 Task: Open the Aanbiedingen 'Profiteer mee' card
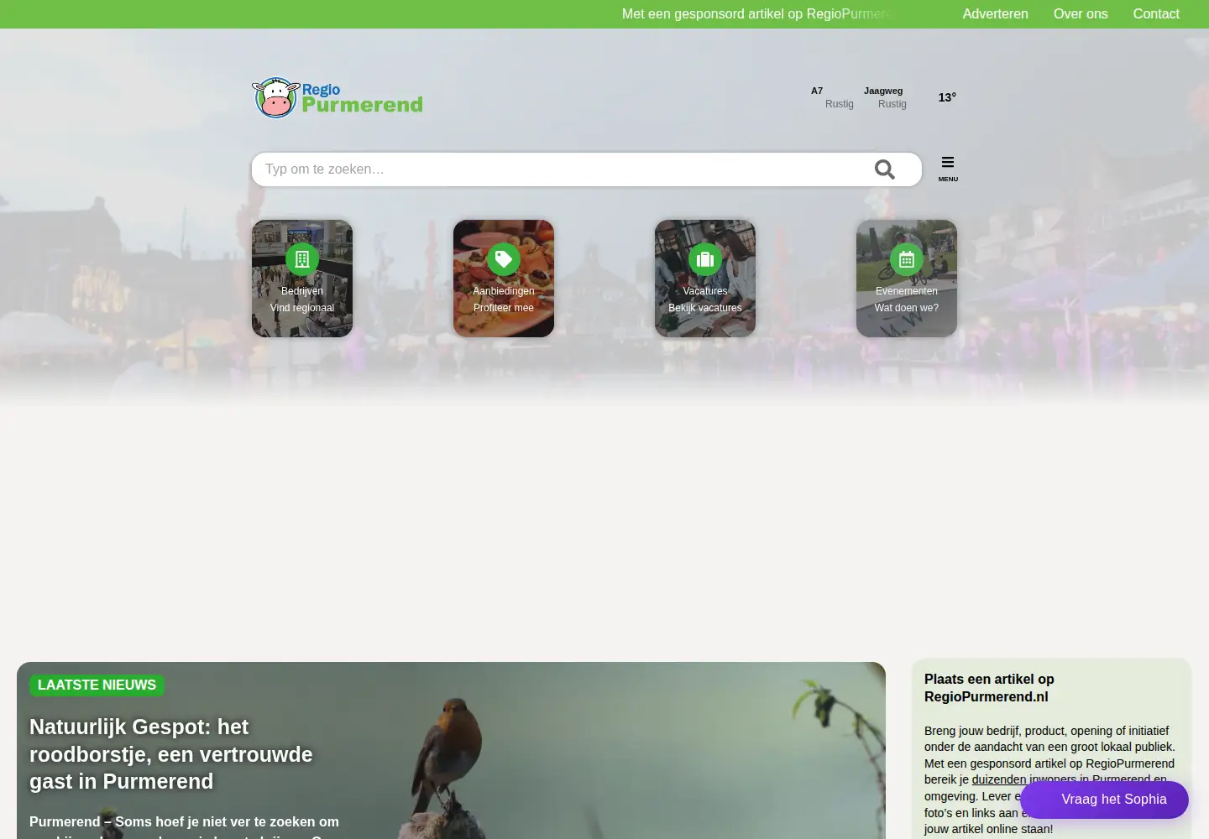504,279
